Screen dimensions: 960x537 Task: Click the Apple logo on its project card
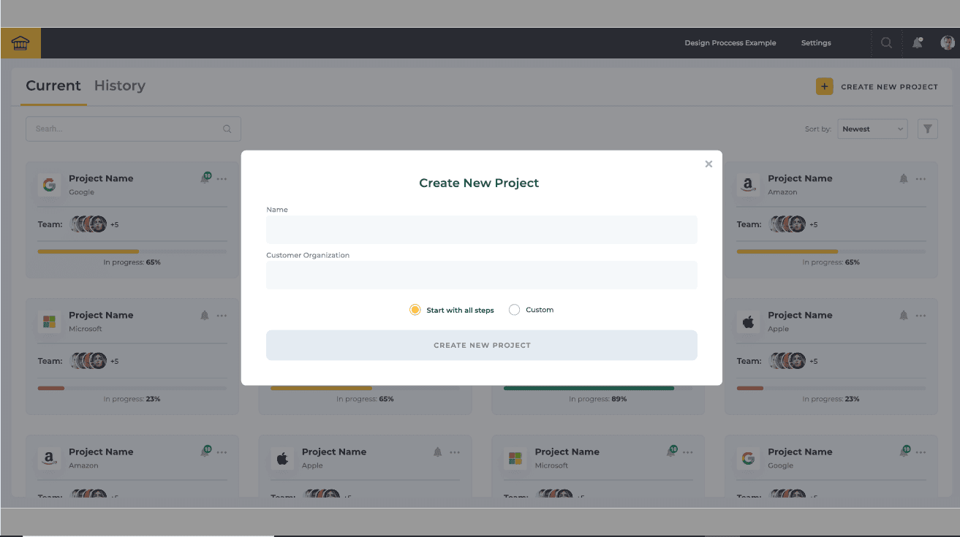(x=748, y=322)
